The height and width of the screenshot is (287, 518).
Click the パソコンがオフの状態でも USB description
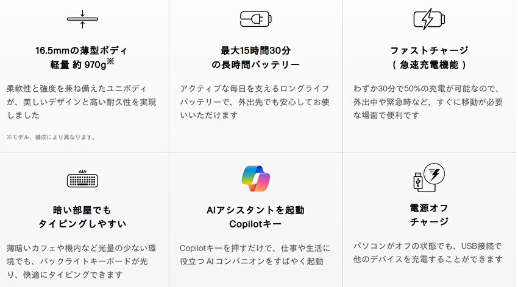[428, 253]
